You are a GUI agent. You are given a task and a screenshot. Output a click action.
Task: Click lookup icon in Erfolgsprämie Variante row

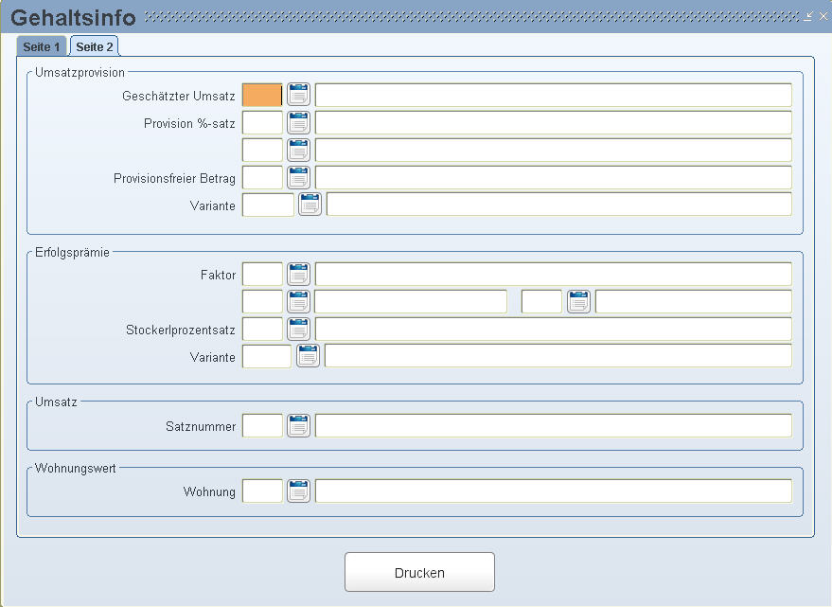coord(308,356)
